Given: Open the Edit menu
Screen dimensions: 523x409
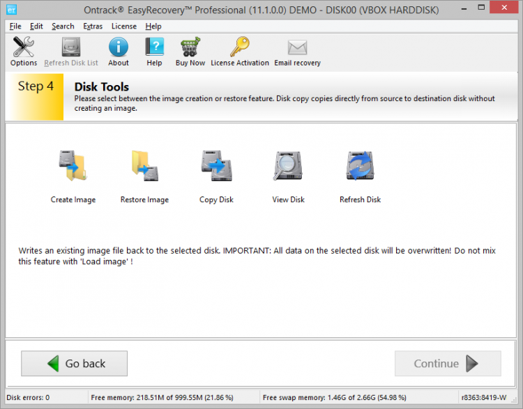Looking at the screenshot, I should coord(36,26).
